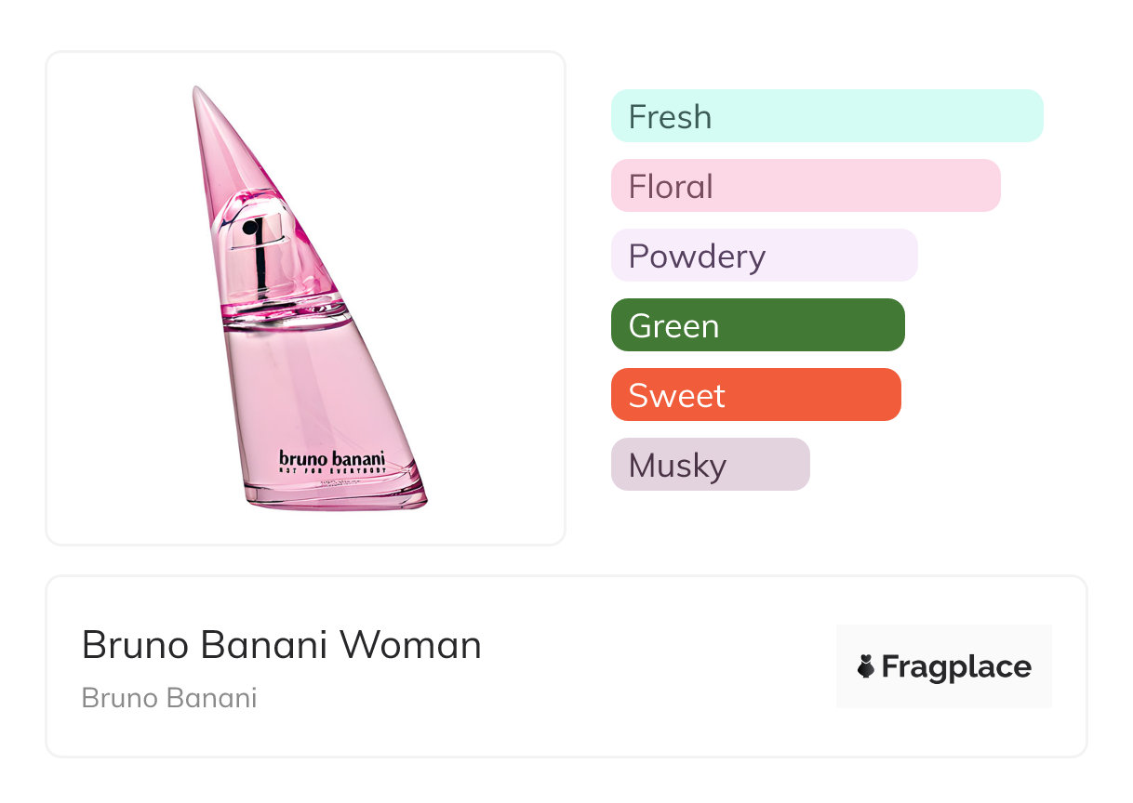Click the Fragplace perfume bottle logo icon

coord(866,666)
